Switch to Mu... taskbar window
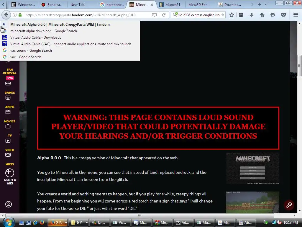This screenshot has width=302, height=227. 204,223
